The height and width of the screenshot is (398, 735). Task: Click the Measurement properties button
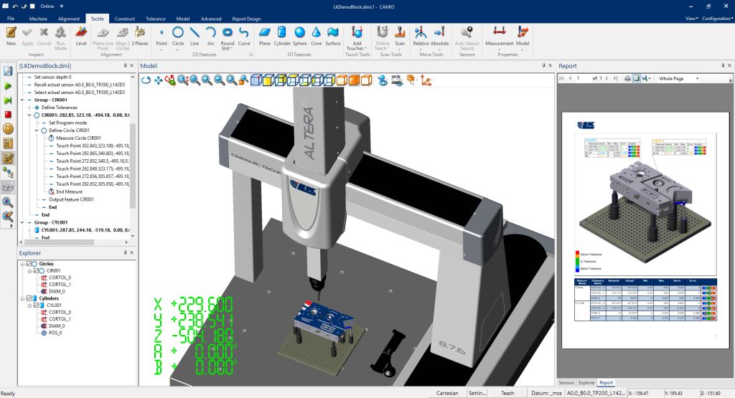pos(500,37)
